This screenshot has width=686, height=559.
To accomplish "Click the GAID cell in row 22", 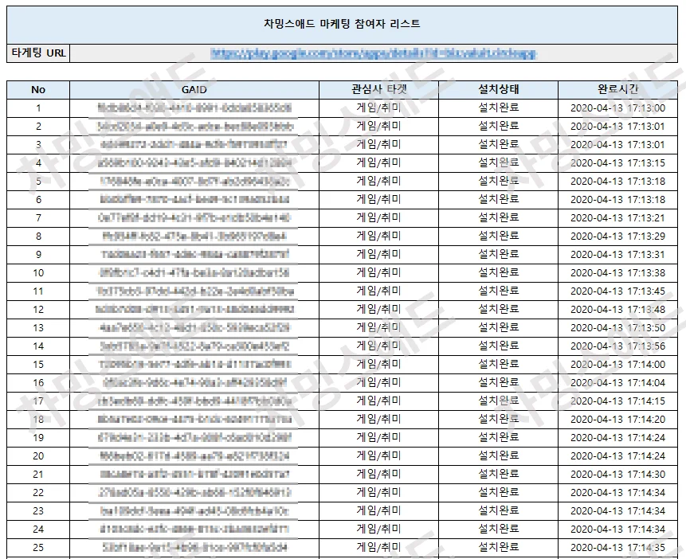I will [194, 493].
